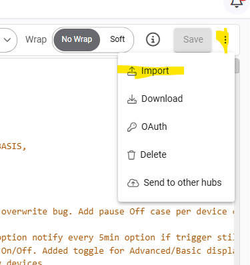Click the editor vertical scrollbar thumb

(237, 66)
